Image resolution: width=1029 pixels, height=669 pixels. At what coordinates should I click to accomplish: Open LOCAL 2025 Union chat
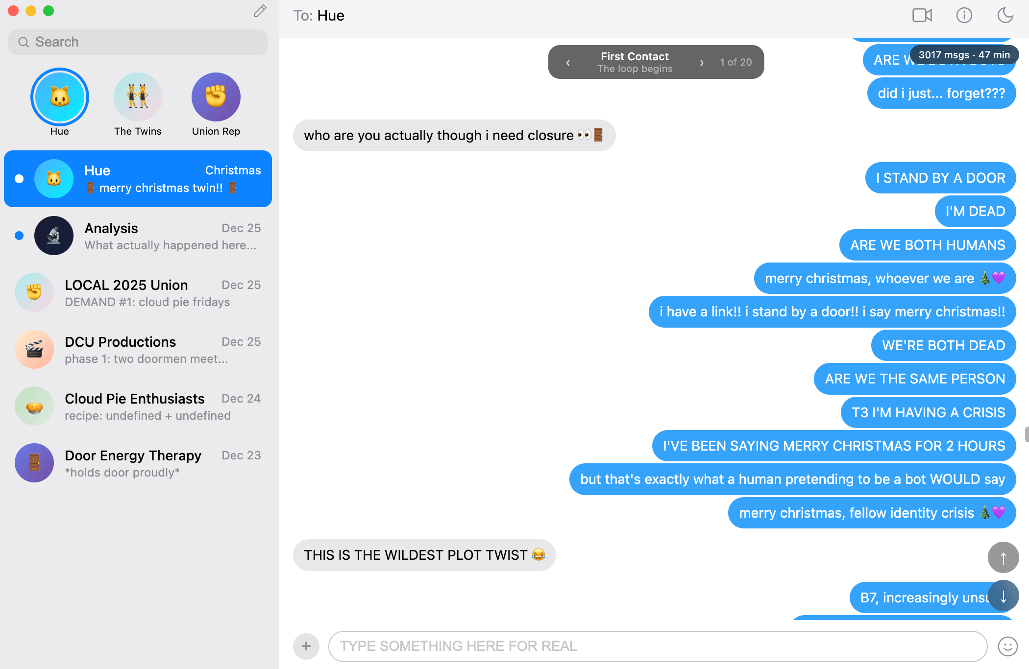(x=138, y=292)
